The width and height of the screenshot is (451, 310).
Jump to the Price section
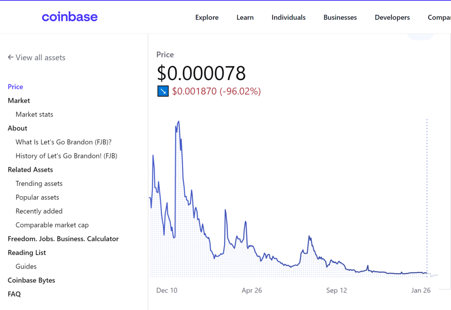click(15, 87)
